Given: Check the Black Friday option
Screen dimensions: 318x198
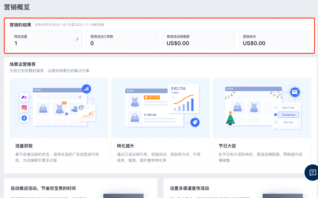Looking at the screenshot, I should pos(288,107).
